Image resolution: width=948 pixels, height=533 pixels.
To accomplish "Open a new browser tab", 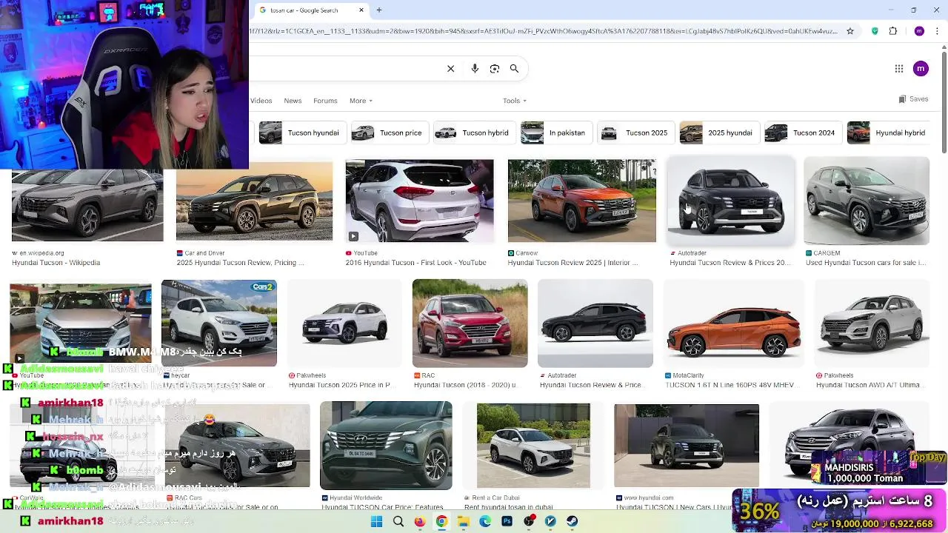I will tap(379, 10).
